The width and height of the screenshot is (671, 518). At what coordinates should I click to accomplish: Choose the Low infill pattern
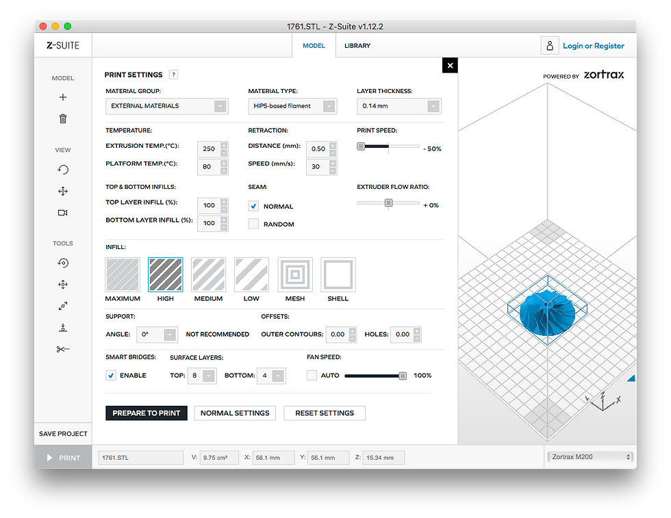coord(252,274)
